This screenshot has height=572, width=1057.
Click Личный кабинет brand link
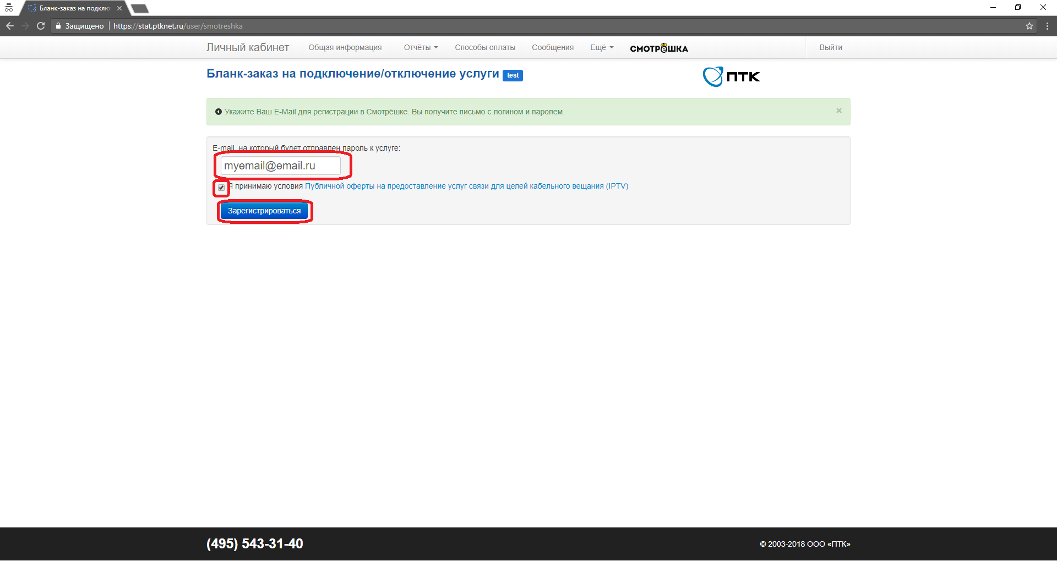(248, 47)
